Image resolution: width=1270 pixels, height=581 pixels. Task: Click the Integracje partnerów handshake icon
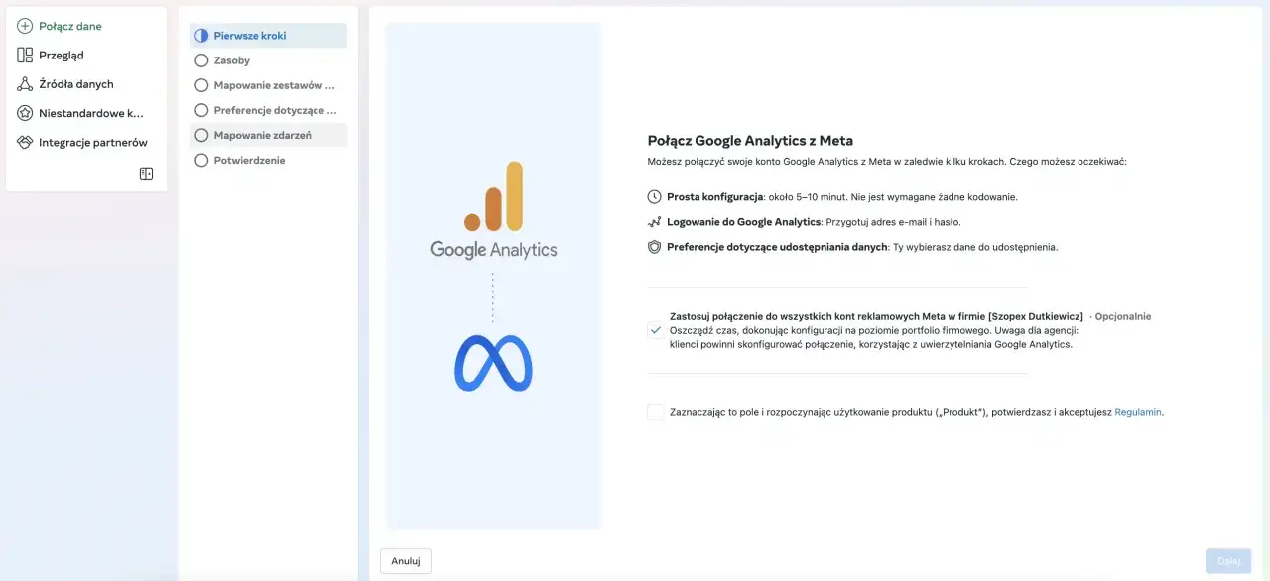click(x=24, y=142)
